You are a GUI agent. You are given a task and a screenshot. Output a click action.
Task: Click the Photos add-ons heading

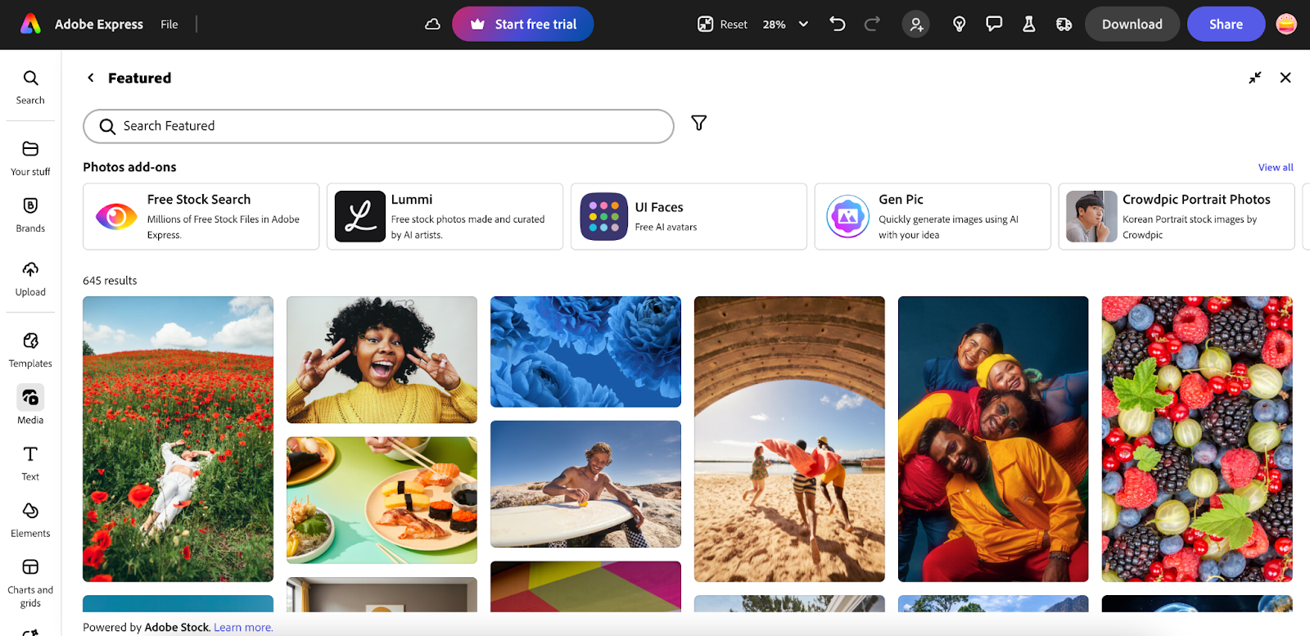[129, 167]
